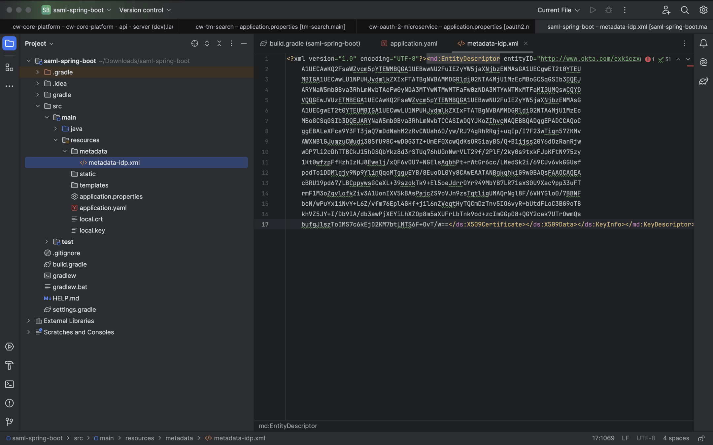This screenshot has height=445, width=713.
Task: Open the Gradle elephant tool window
Action: pos(703,81)
